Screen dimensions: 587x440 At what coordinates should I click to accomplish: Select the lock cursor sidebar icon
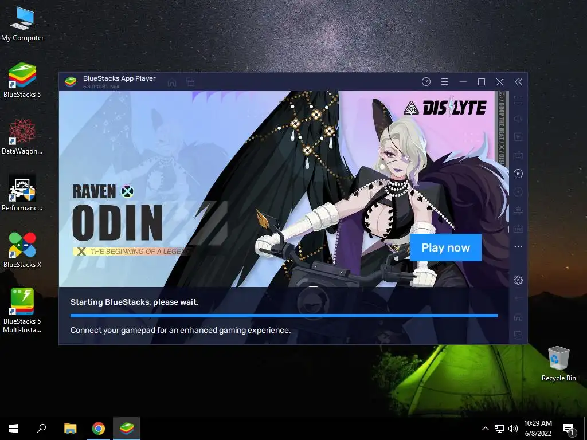(518, 137)
